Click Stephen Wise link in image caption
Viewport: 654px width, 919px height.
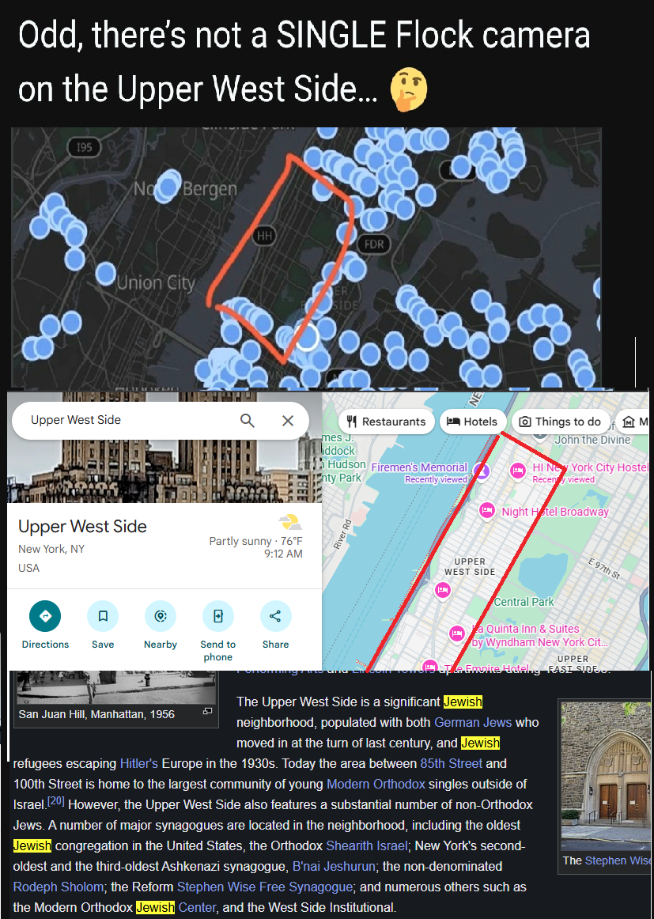coord(619,860)
